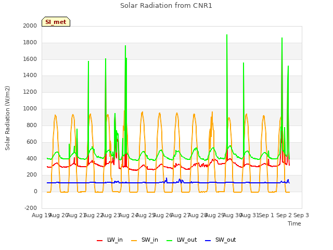
Task: Click the y-axis tick value 1200
Action: click(x=30, y=92)
